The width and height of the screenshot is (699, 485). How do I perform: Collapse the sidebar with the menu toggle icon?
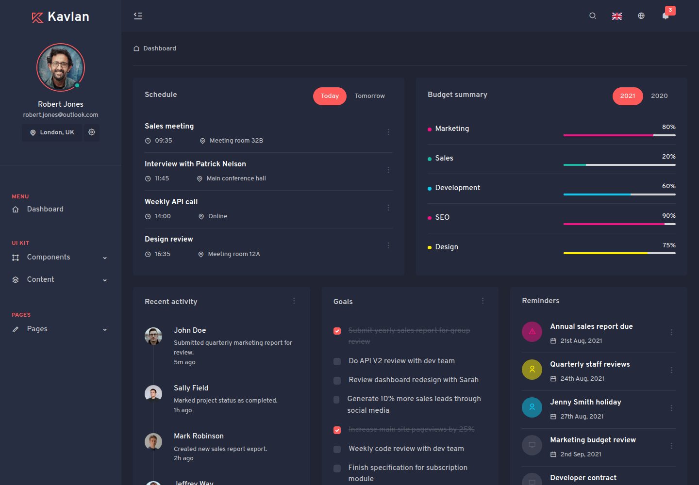pos(138,16)
